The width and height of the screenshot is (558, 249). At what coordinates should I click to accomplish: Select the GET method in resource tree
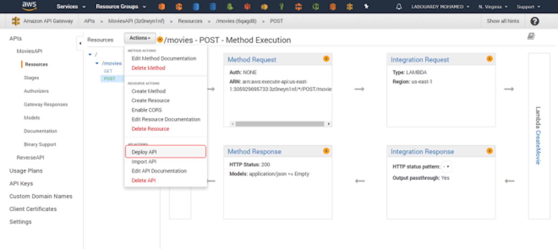click(108, 71)
